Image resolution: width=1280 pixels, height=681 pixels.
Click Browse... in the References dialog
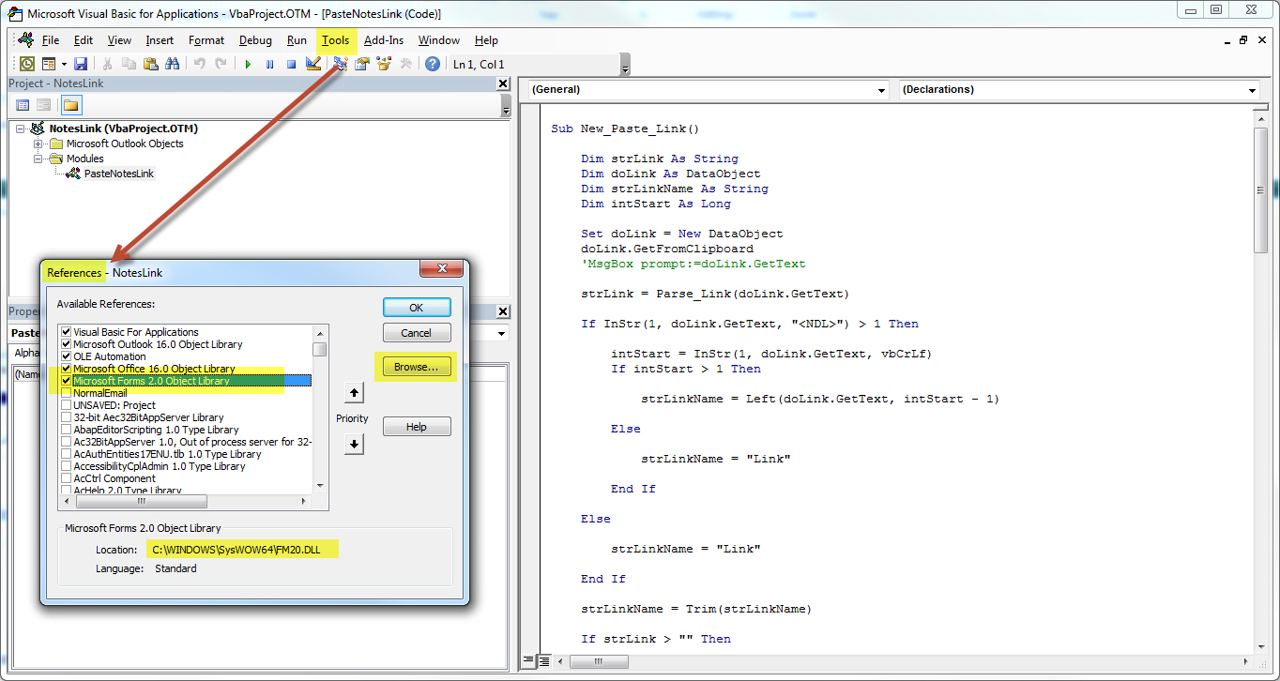tap(416, 367)
